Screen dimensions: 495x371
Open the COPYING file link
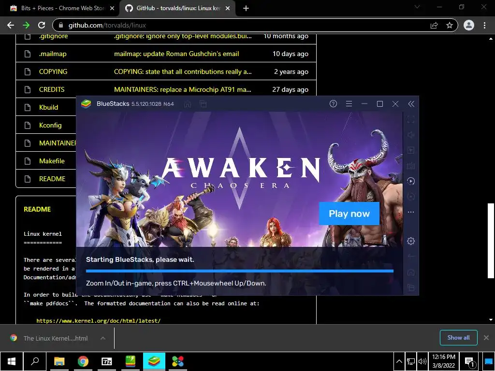click(x=53, y=71)
